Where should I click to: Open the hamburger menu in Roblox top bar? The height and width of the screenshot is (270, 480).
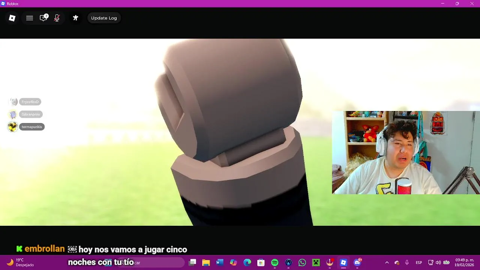(30, 18)
